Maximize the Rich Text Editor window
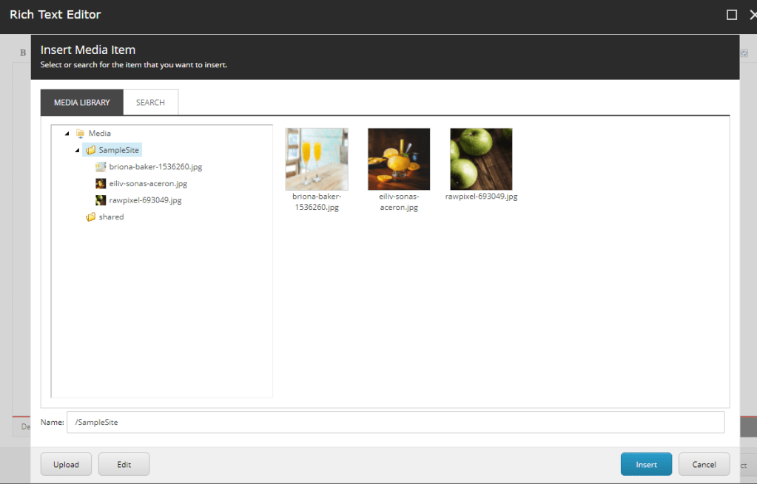 [x=732, y=15]
